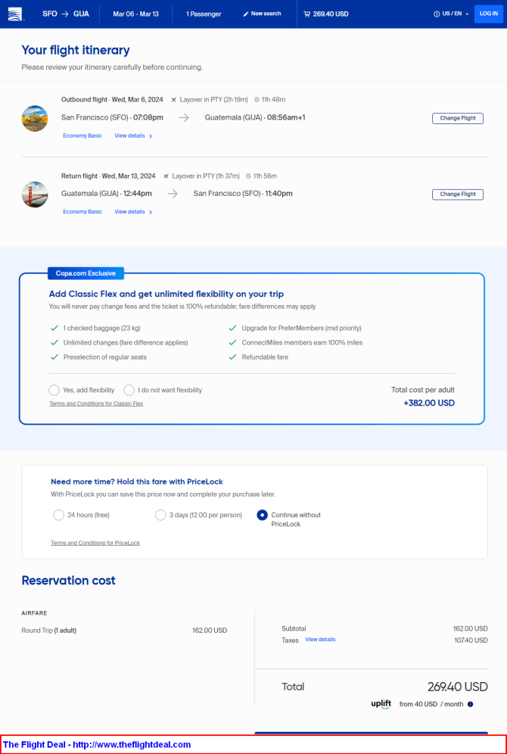
Task: Expand return flight View details
Action: (133, 212)
